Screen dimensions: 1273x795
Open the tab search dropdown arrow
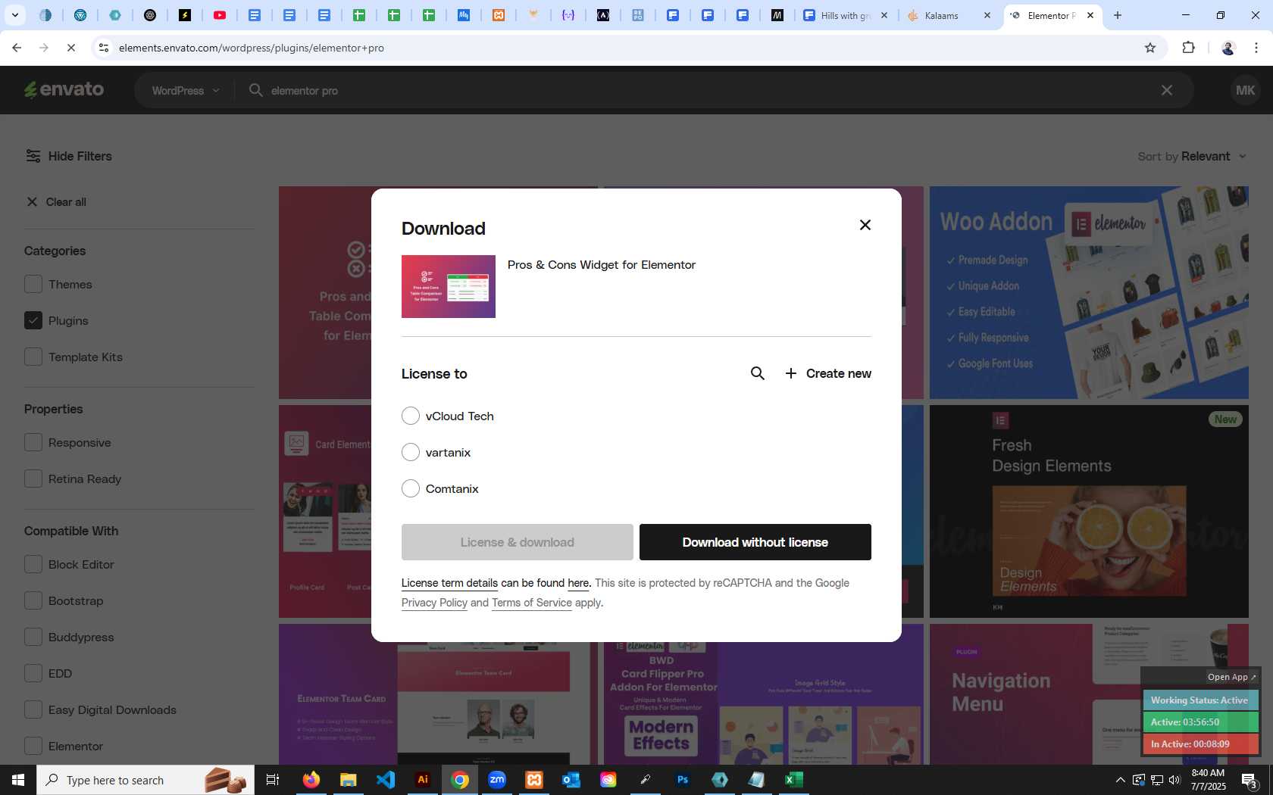pos(14,15)
